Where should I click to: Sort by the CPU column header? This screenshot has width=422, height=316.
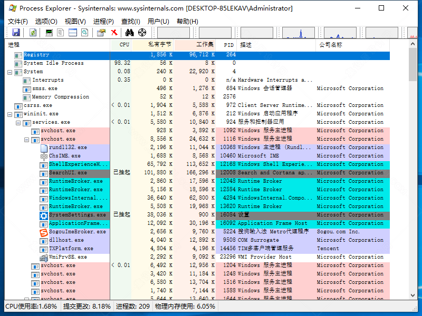pyautogui.click(x=121, y=45)
